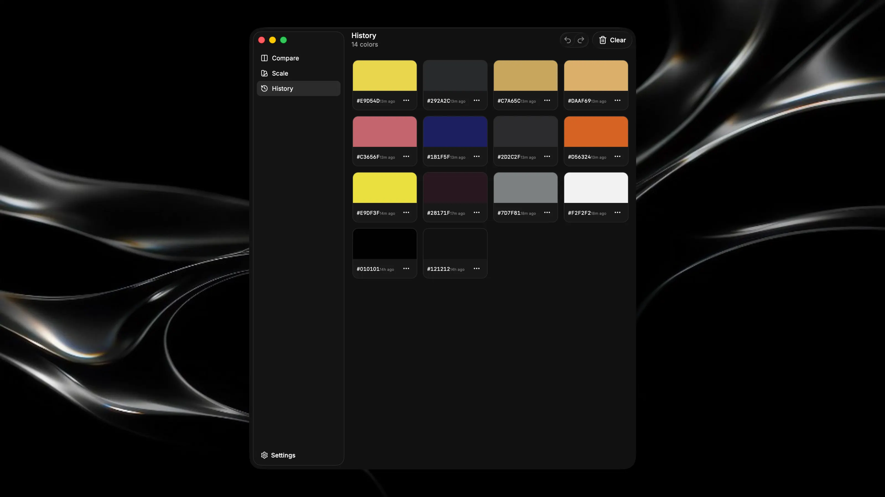
Task: Click the #1B1F5F hex code text
Action: [438, 157]
